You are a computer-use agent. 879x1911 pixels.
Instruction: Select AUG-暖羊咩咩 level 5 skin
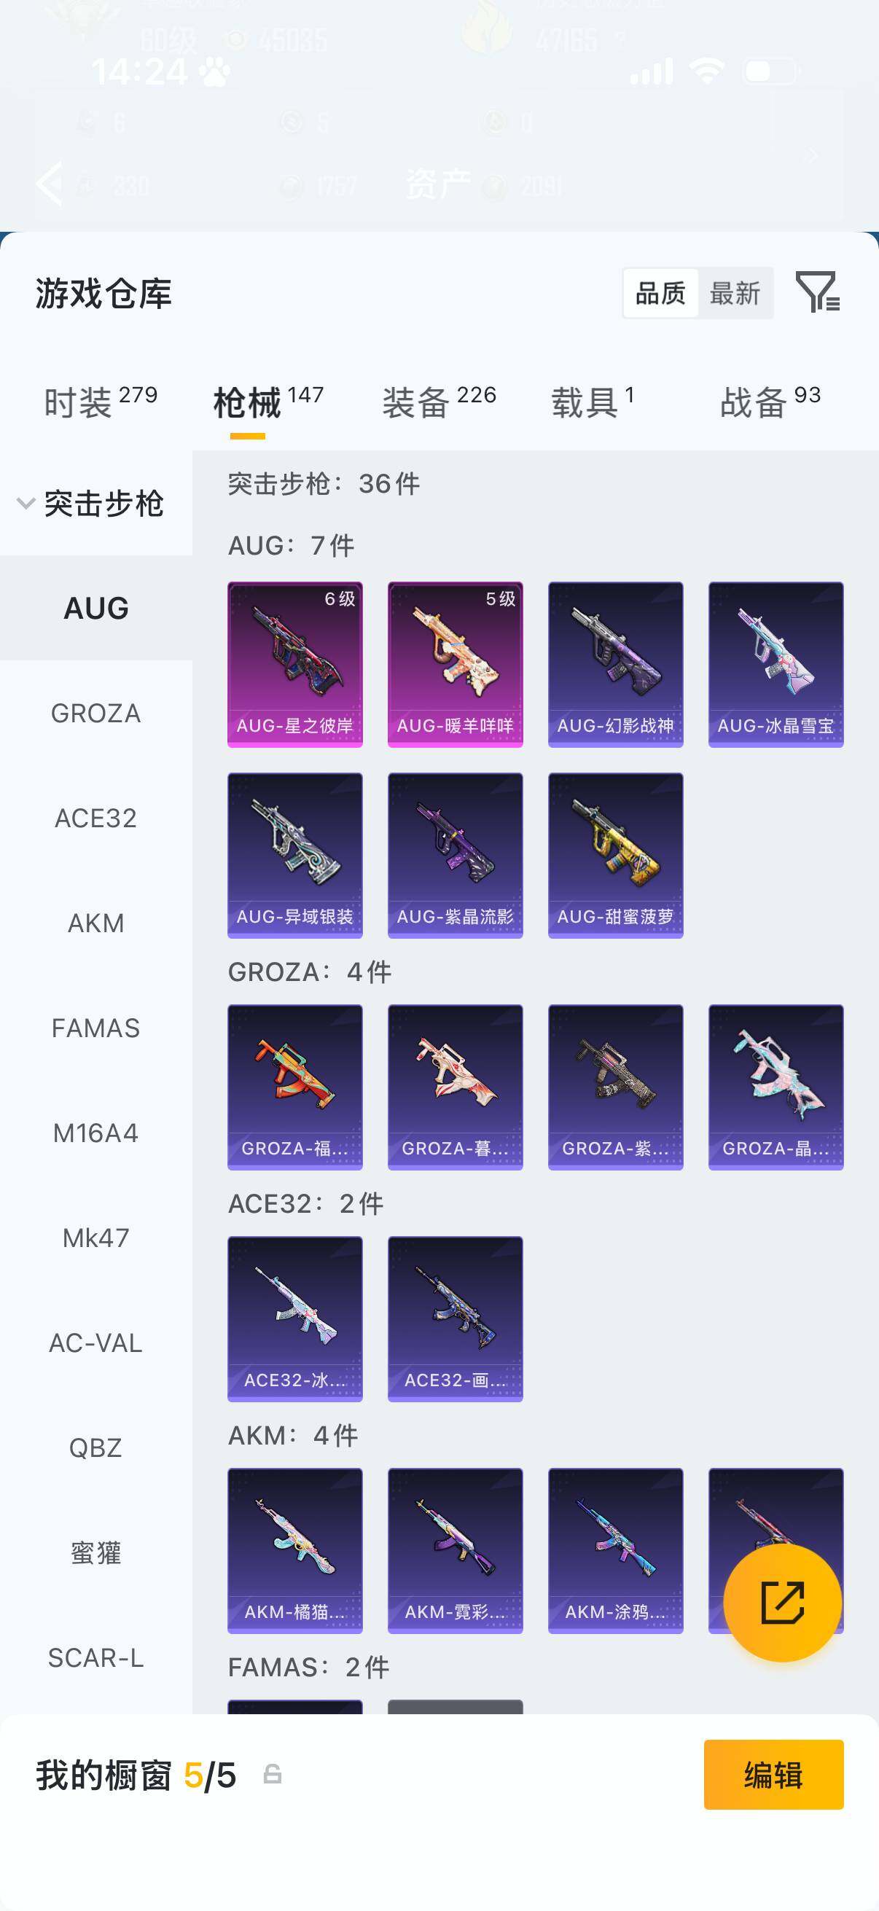(x=455, y=664)
